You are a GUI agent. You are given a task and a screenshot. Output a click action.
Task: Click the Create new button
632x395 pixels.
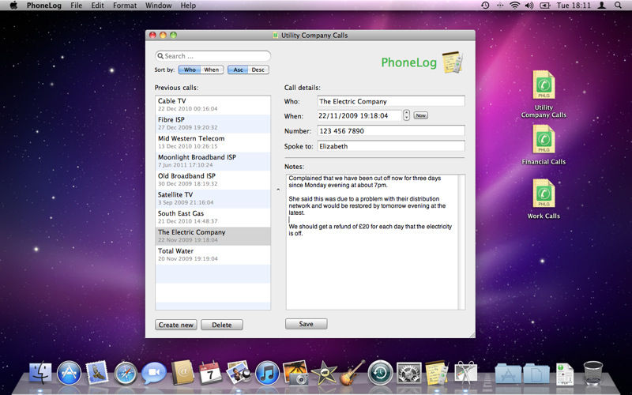(x=176, y=325)
